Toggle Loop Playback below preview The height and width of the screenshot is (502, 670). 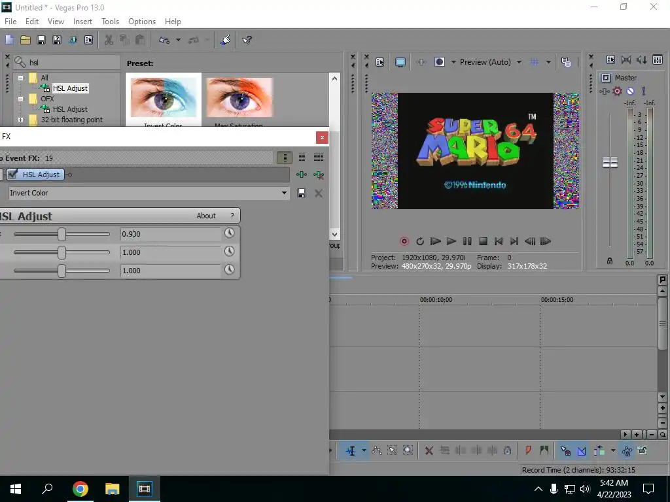[420, 242]
